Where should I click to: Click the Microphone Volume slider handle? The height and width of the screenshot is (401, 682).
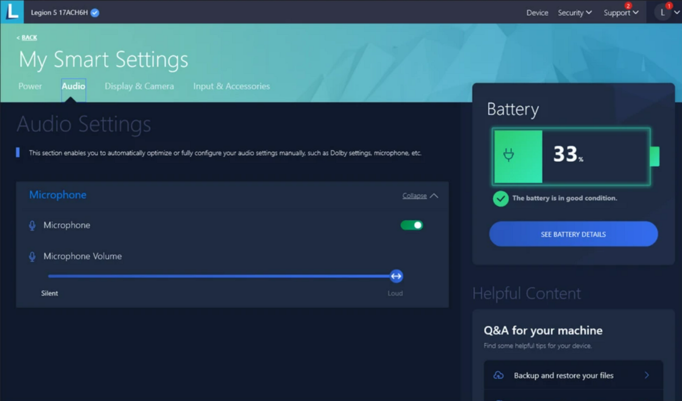396,276
